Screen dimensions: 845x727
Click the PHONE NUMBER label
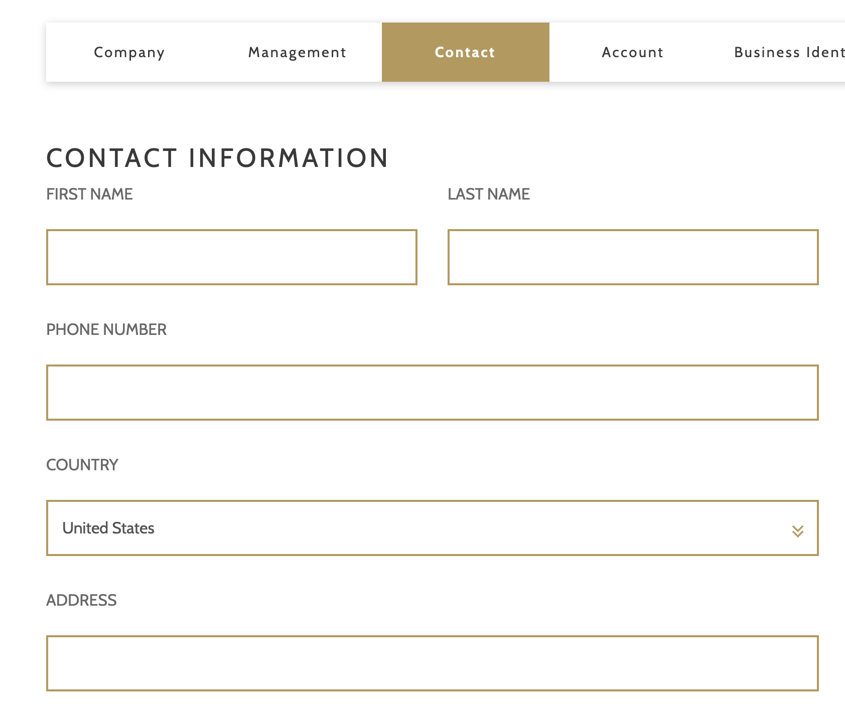(x=106, y=329)
